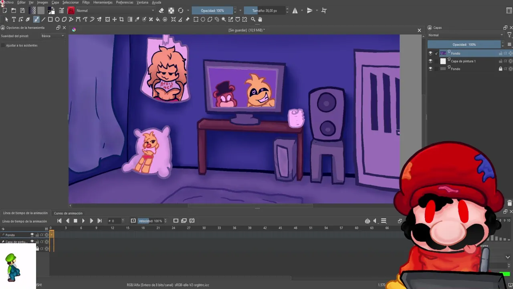Screen dimensions: 513x289
Task: Open the onion skin options in timeline
Action: [368, 221]
